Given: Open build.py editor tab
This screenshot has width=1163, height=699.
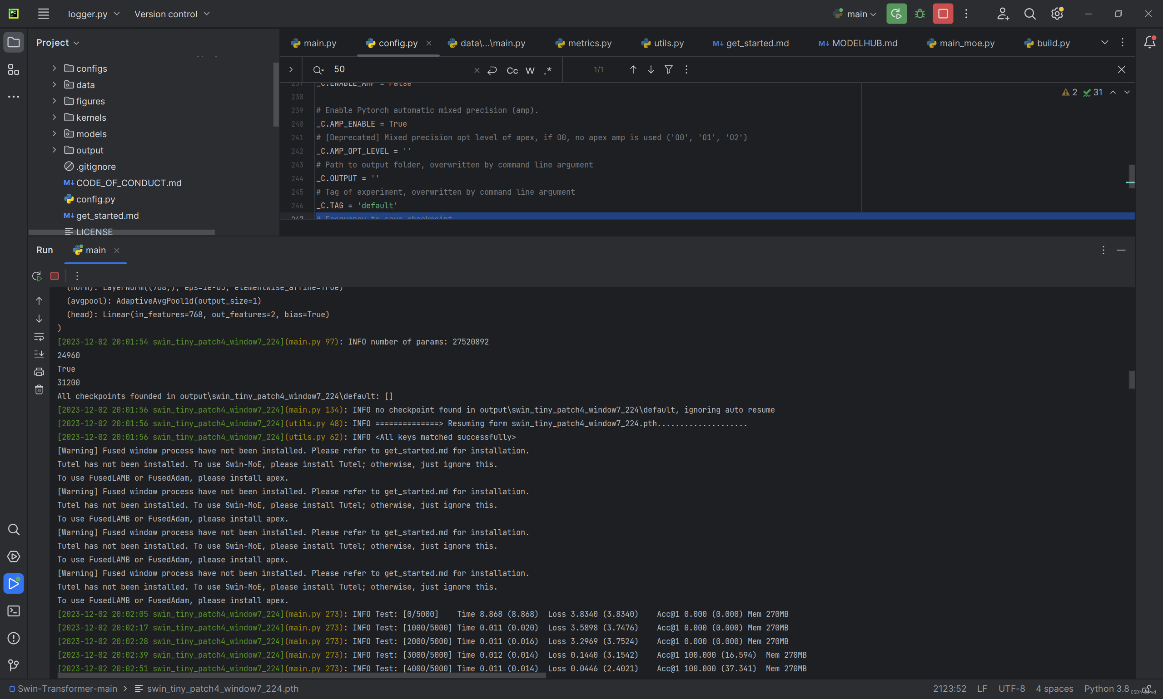Looking at the screenshot, I should tap(1047, 43).
